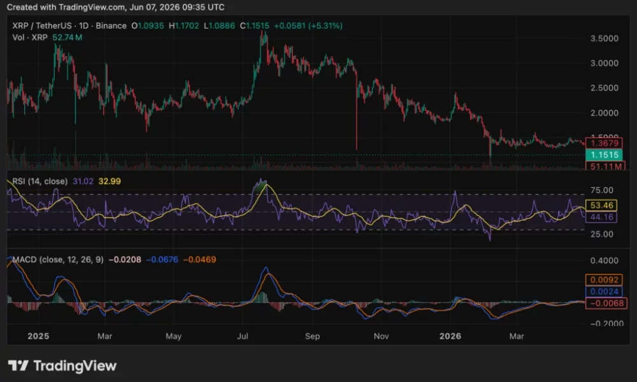Click the 2.5000 price axis label

604,88
